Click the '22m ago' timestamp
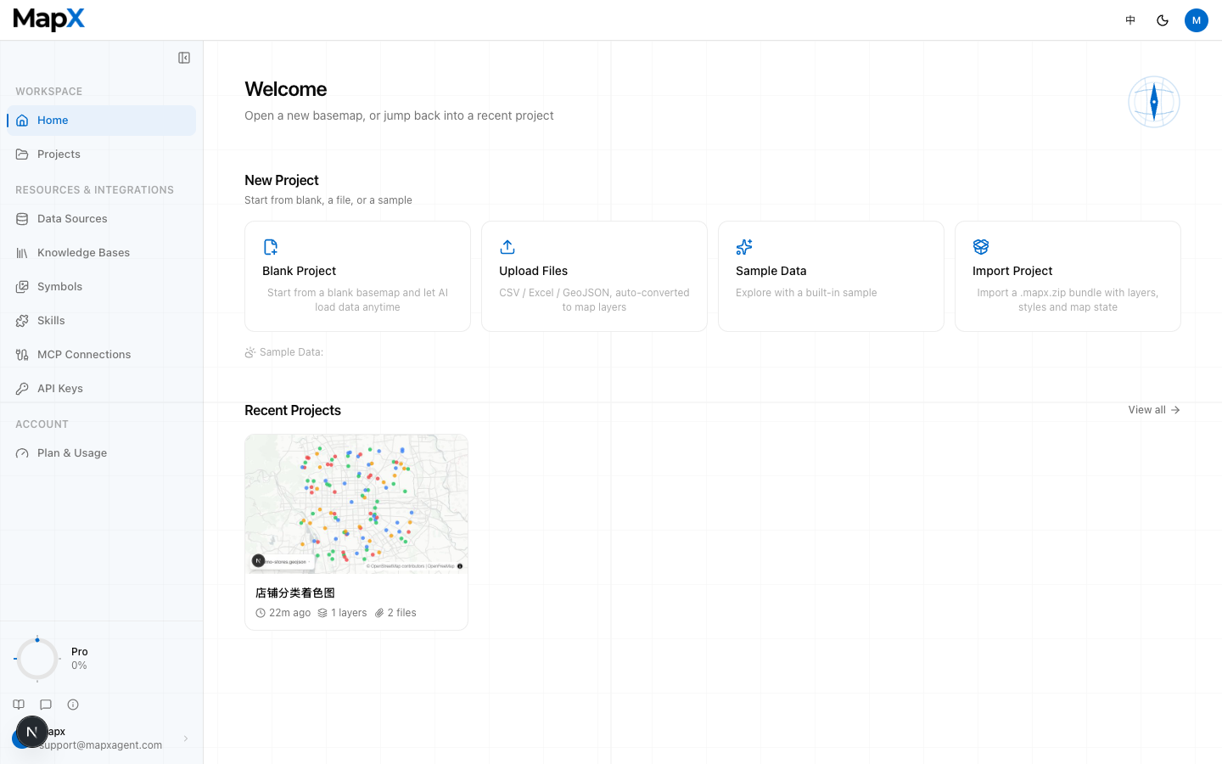1222x764 pixels. click(283, 613)
